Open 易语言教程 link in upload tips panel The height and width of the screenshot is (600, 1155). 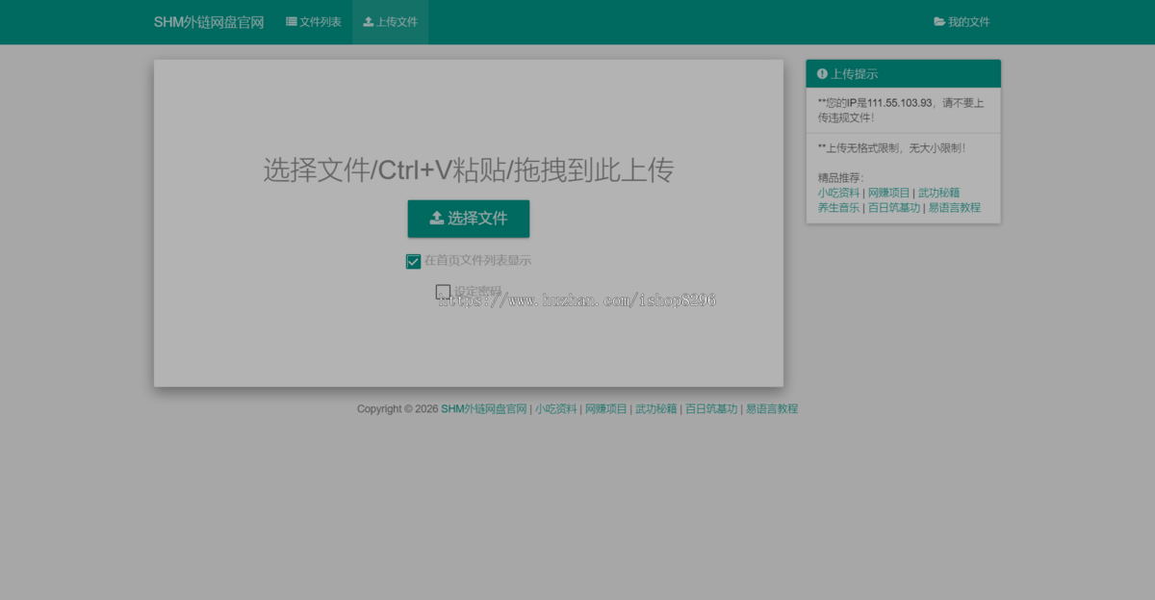[955, 208]
